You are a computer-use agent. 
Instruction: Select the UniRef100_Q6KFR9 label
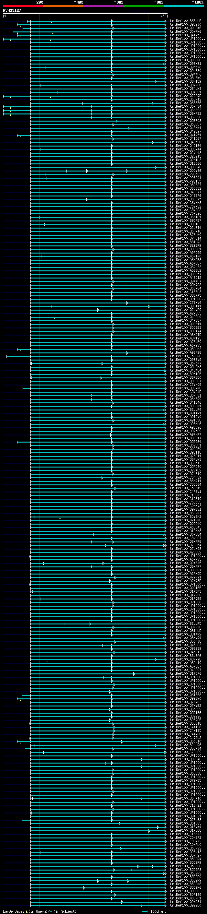tap(186, 399)
